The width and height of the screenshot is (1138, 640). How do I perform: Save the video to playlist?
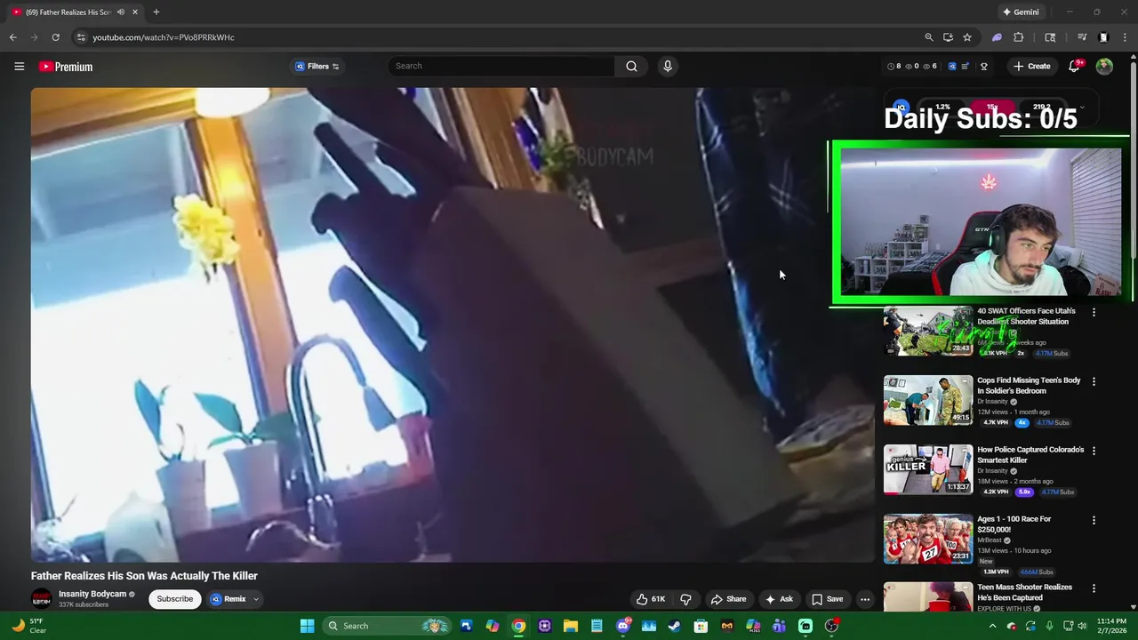coord(827,599)
